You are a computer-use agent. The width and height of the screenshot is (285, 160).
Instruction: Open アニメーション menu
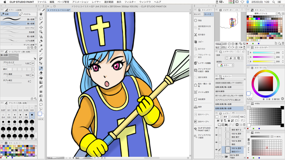[81, 2]
